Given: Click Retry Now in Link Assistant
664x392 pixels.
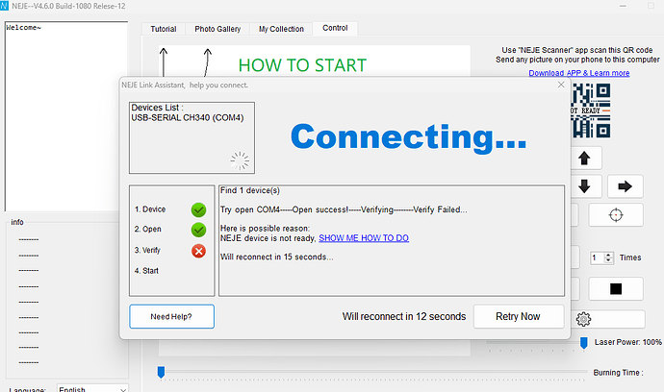Looking at the screenshot, I should point(519,316).
